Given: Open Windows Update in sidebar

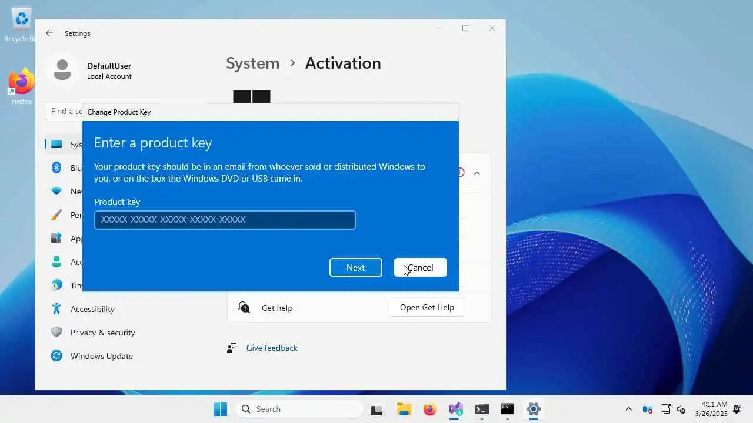Looking at the screenshot, I should click(x=101, y=356).
